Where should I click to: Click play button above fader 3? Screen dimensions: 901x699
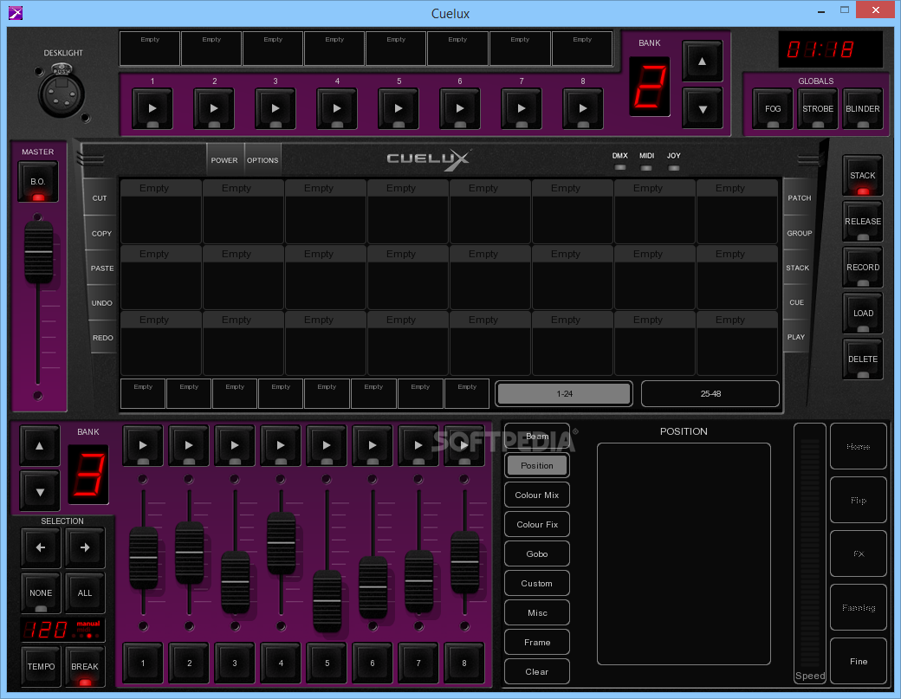235,446
